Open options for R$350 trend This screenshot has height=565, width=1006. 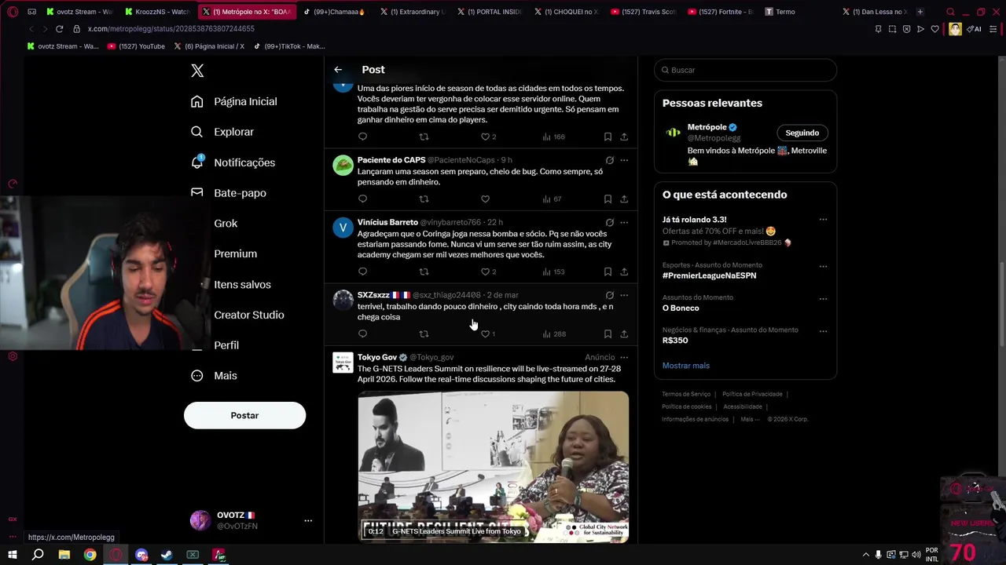click(823, 331)
